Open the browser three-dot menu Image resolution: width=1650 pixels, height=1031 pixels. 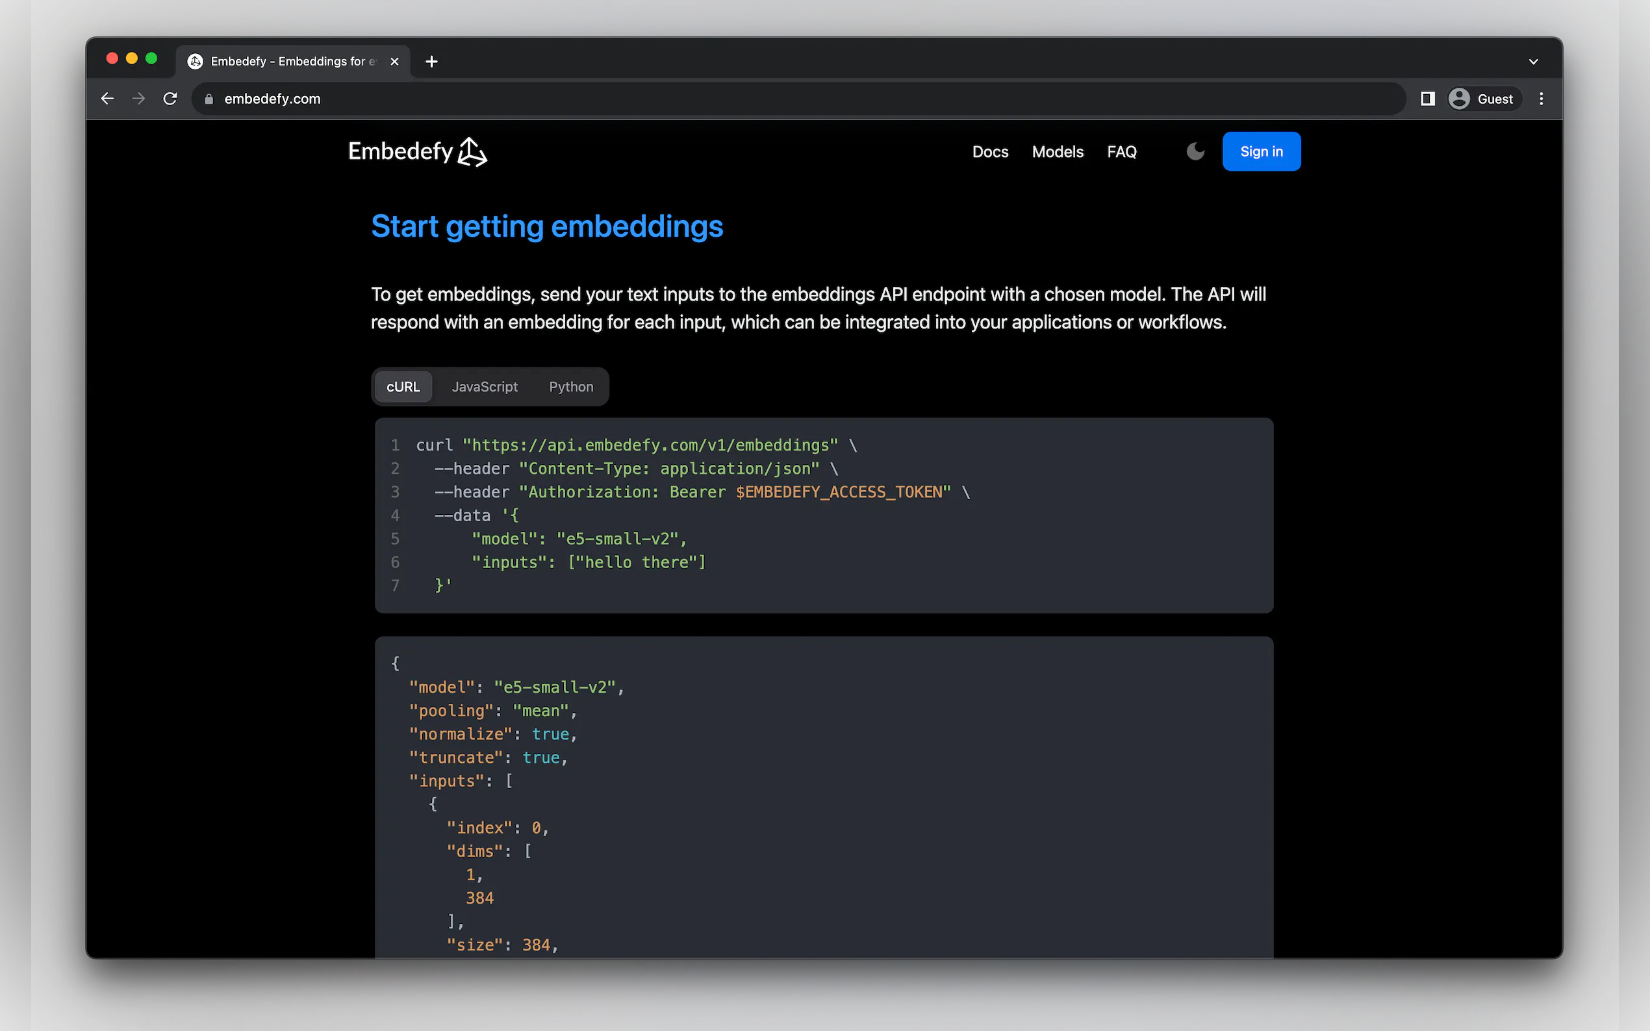click(x=1542, y=99)
